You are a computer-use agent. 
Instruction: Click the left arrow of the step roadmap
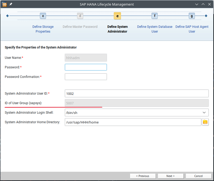7,16
